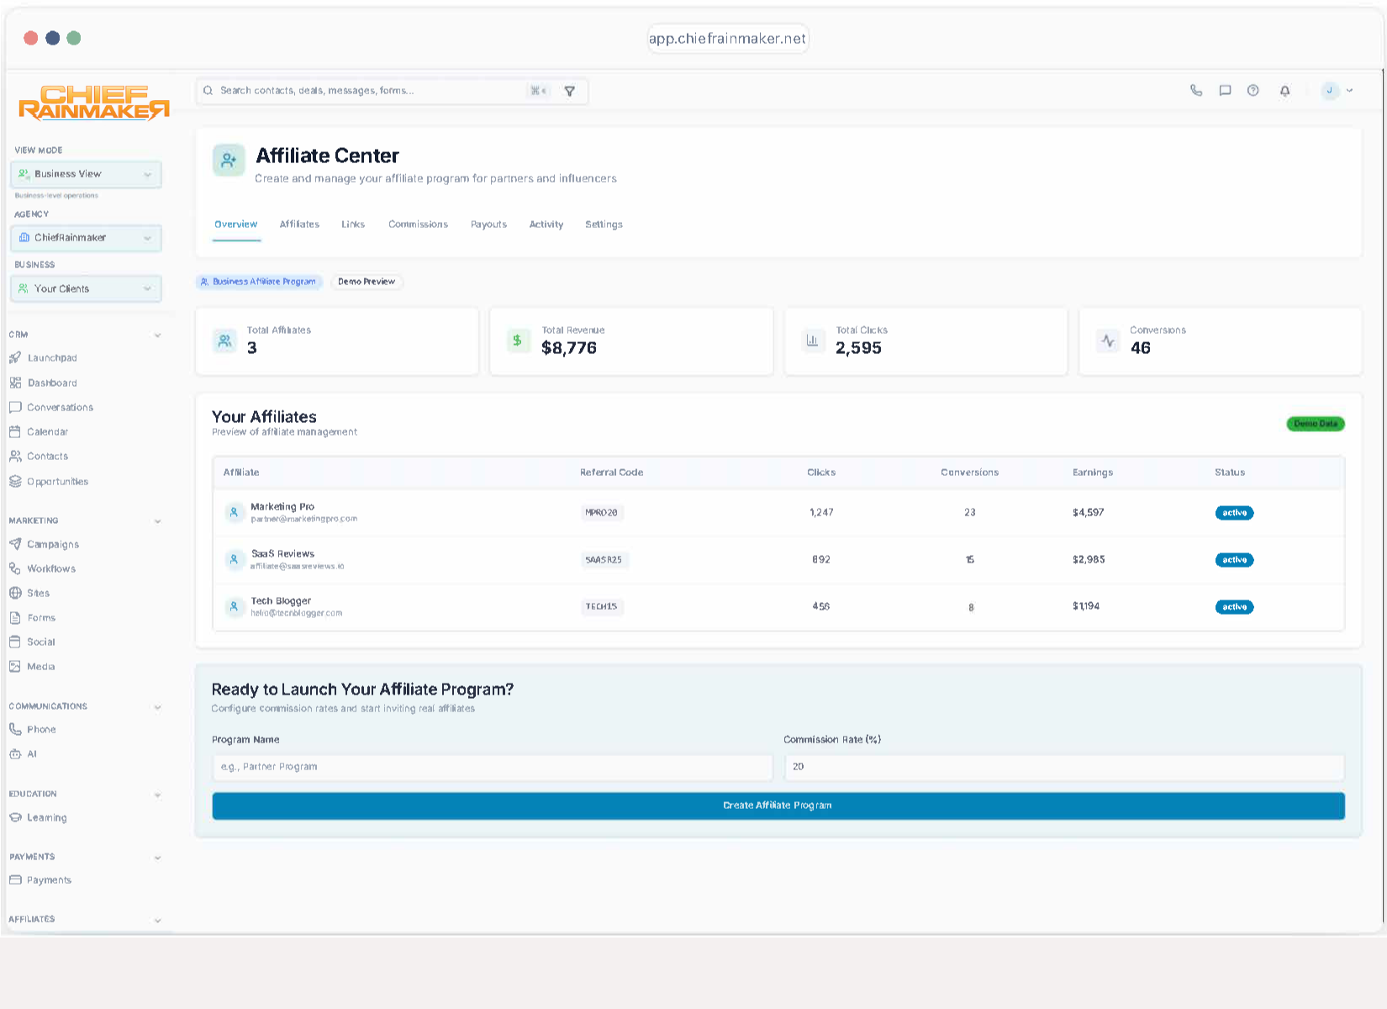Viewport: 1387px width, 1009px height.
Task: Click the Marketing Pro affiliate name
Action: click(x=282, y=507)
